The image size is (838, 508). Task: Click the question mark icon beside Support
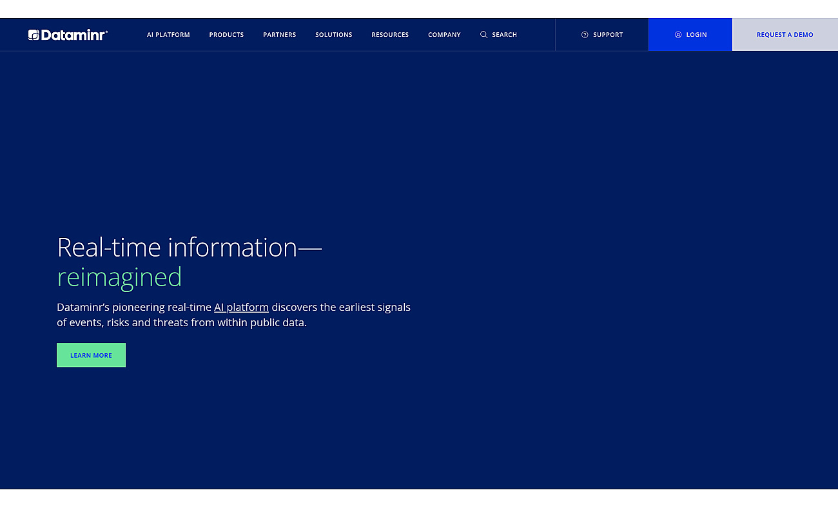pos(585,35)
